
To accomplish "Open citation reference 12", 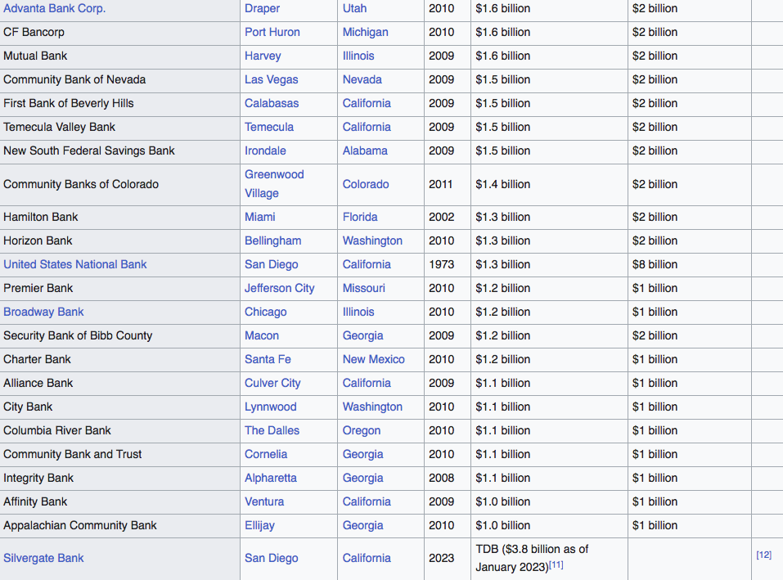I will click(763, 555).
